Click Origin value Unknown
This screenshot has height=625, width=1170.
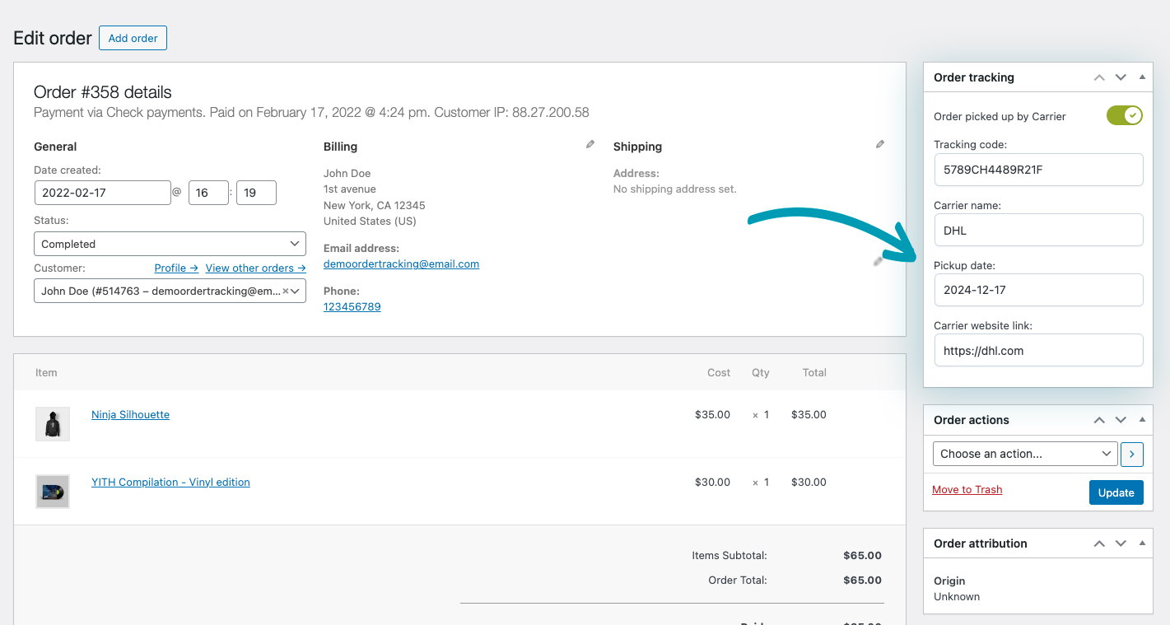[957, 596]
